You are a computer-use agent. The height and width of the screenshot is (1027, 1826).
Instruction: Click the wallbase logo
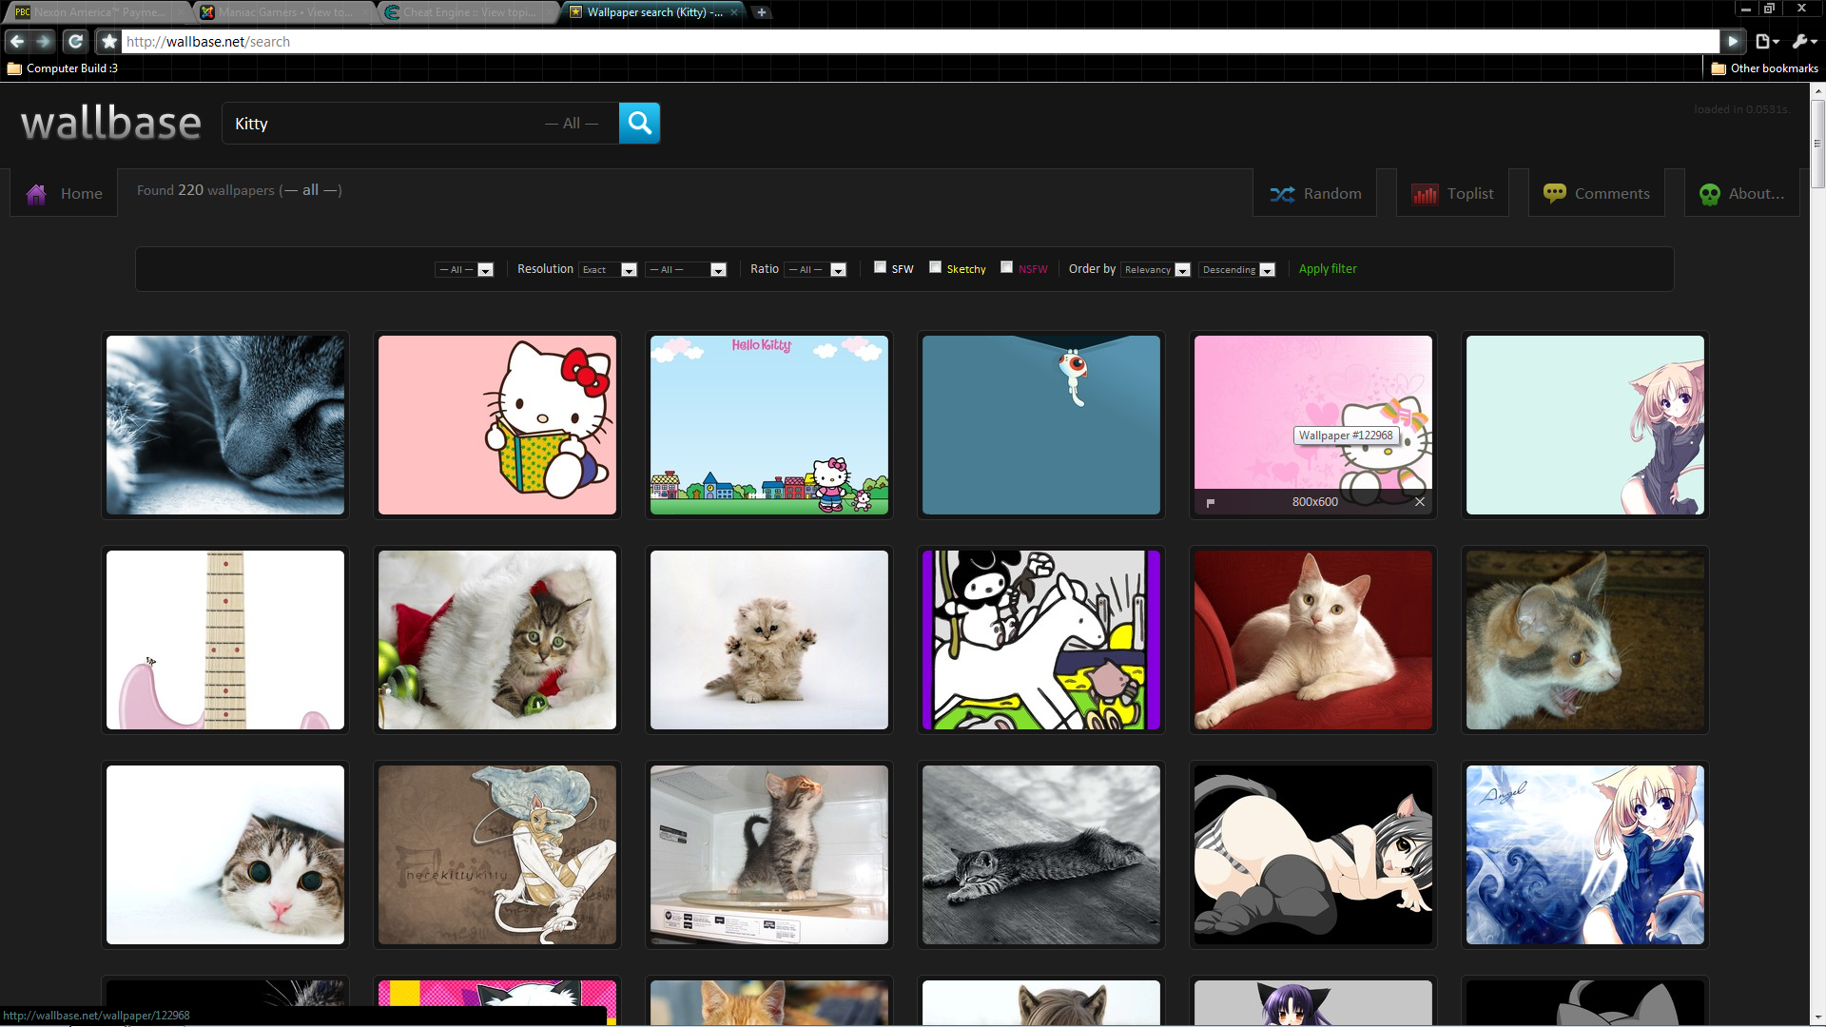click(x=111, y=123)
